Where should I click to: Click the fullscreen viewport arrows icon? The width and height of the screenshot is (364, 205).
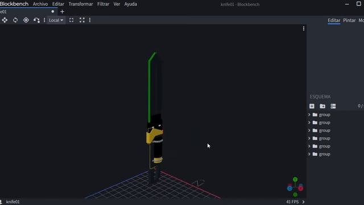pyautogui.click(x=82, y=20)
